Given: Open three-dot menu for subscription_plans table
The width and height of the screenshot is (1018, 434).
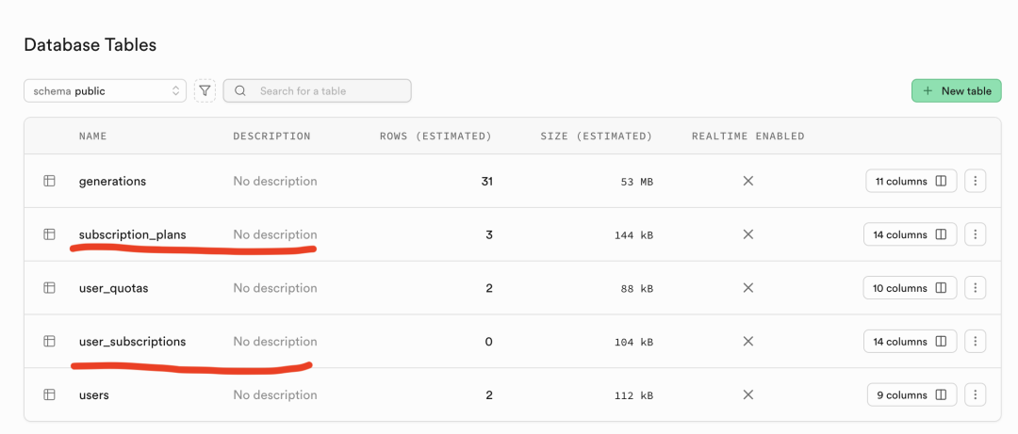Looking at the screenshot, I should click(976, 234).
